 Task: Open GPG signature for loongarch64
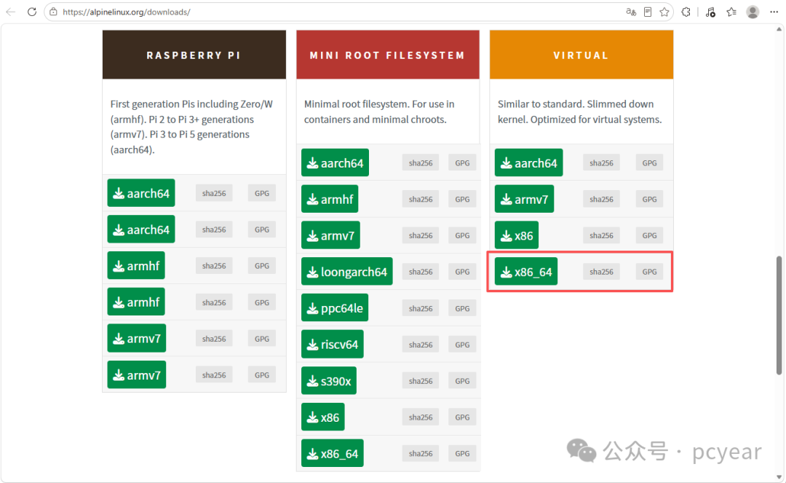[462, 271]
